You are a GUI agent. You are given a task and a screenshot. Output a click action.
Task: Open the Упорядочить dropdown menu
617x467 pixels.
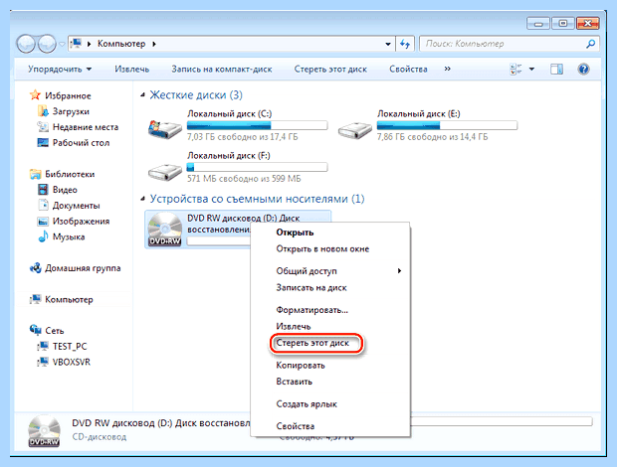coord(60,70)
